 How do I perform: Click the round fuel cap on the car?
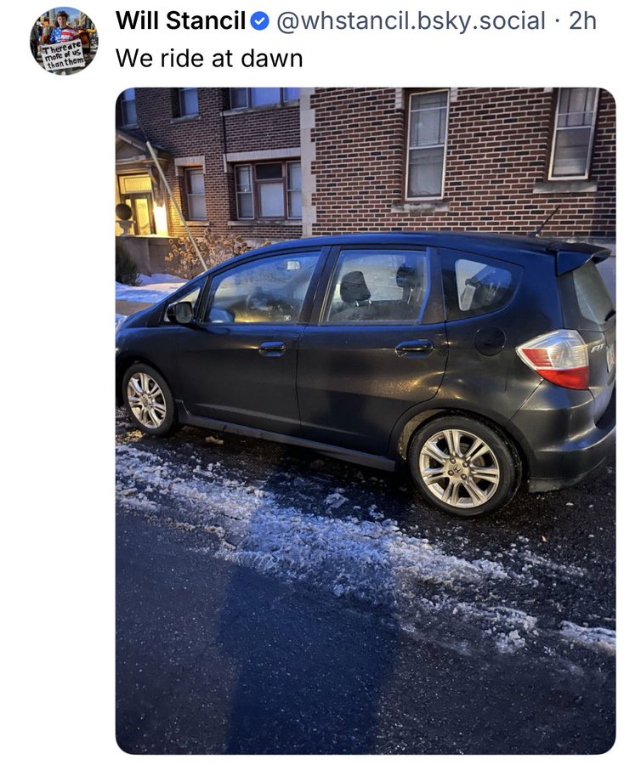(x=490, y=341)
